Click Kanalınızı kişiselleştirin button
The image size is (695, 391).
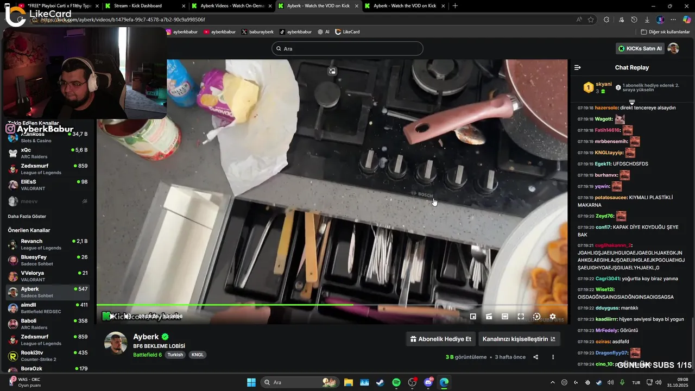[x=519, y=339]
